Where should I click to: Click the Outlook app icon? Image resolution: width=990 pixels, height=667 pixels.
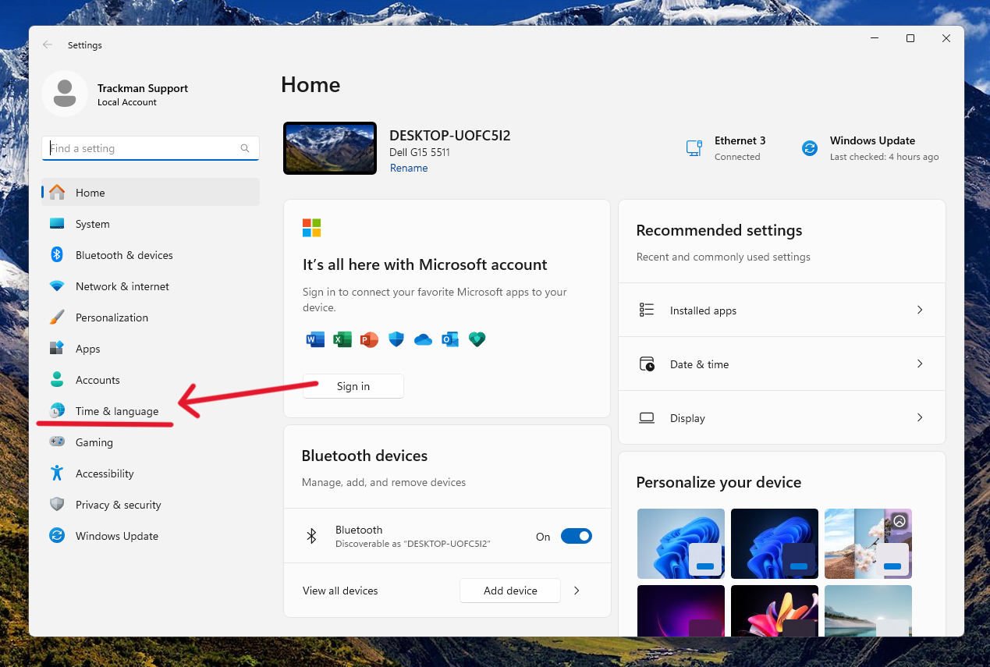click(x=450, y=339)
